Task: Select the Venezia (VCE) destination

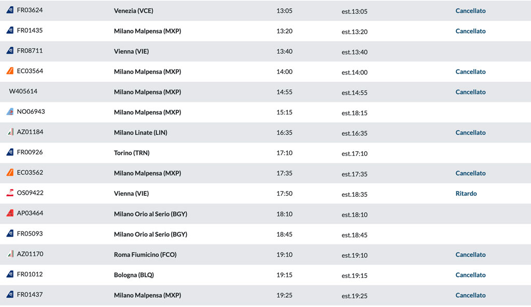Action: coord(133,11)
